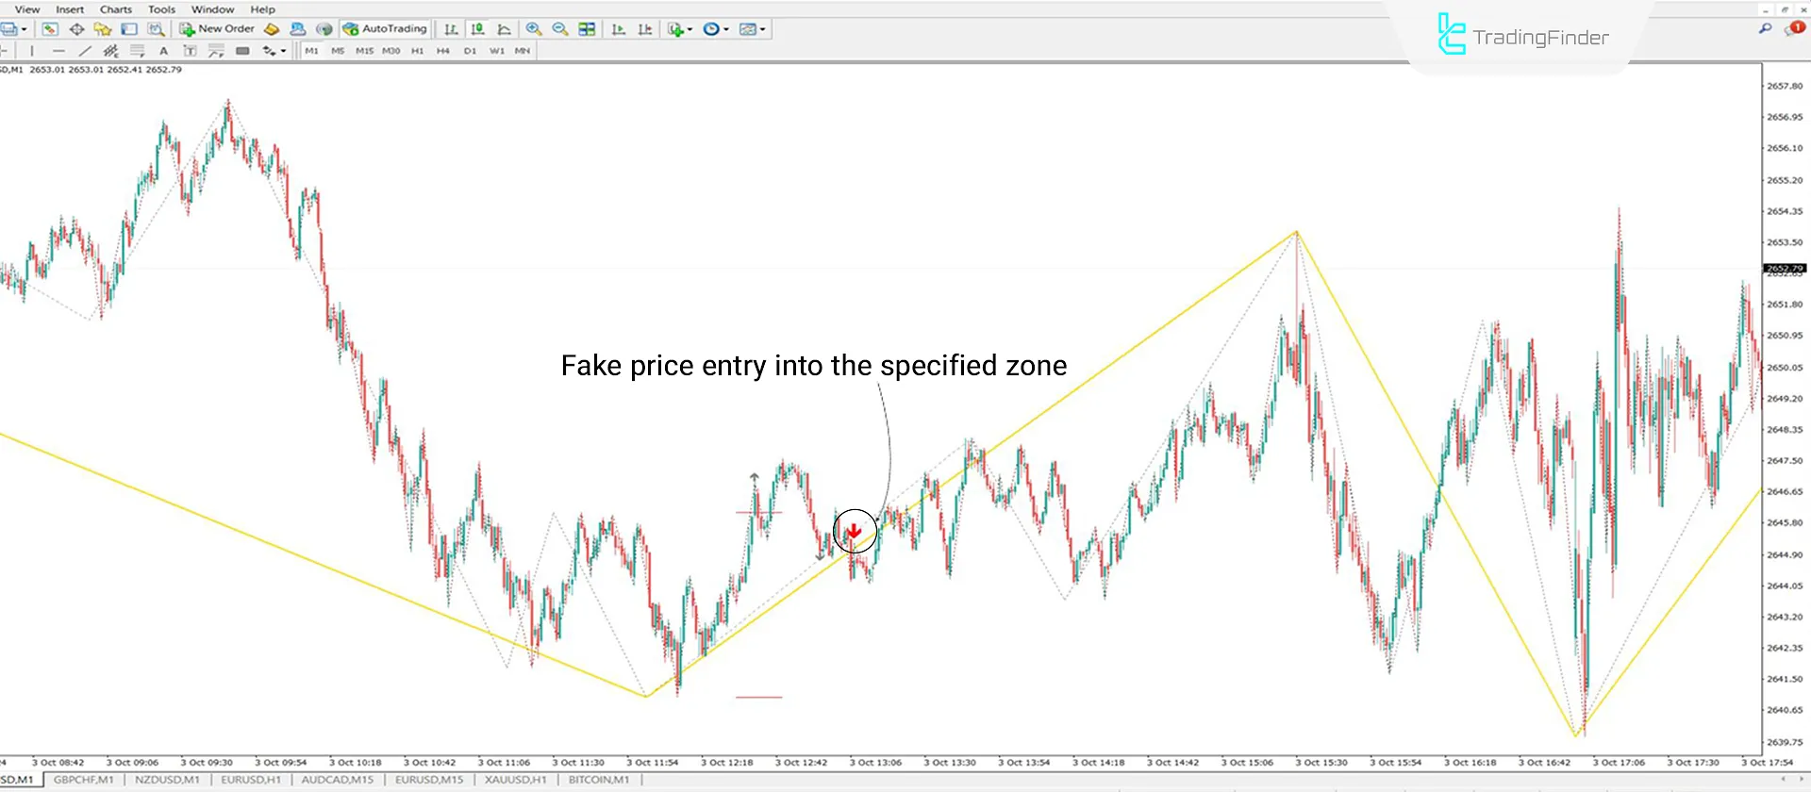Select M1 timeframe
Screen dimensions: 1811x792
point(311,51)
